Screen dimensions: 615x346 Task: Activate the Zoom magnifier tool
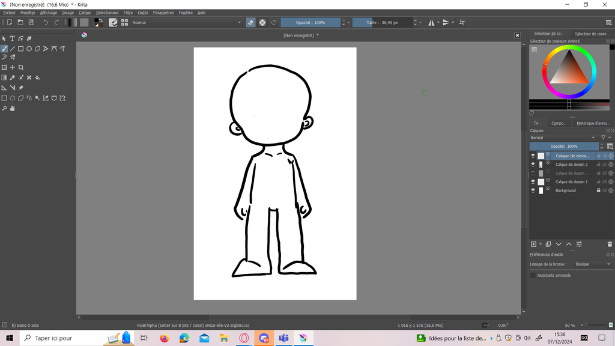(4, 109)
